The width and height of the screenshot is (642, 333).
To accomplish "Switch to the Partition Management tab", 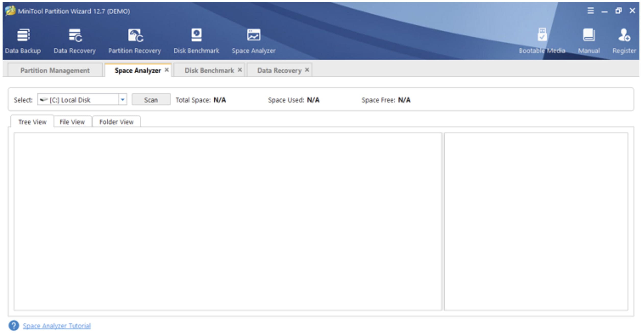I will tap(55, 70).
